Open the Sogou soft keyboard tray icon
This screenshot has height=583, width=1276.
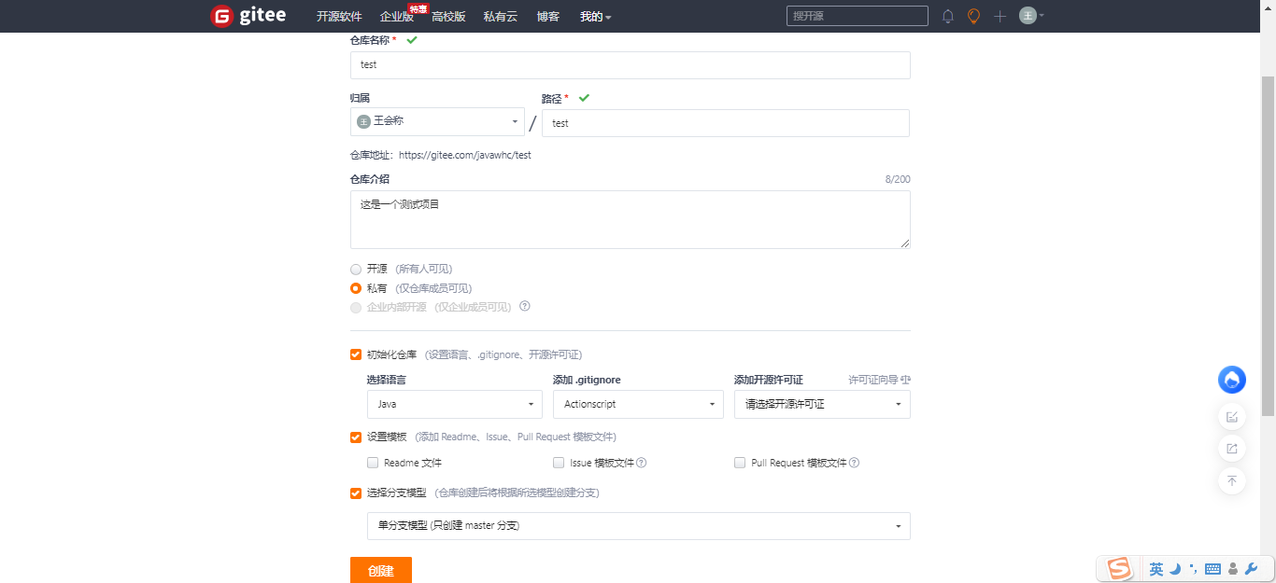(x=1214, y=568)
